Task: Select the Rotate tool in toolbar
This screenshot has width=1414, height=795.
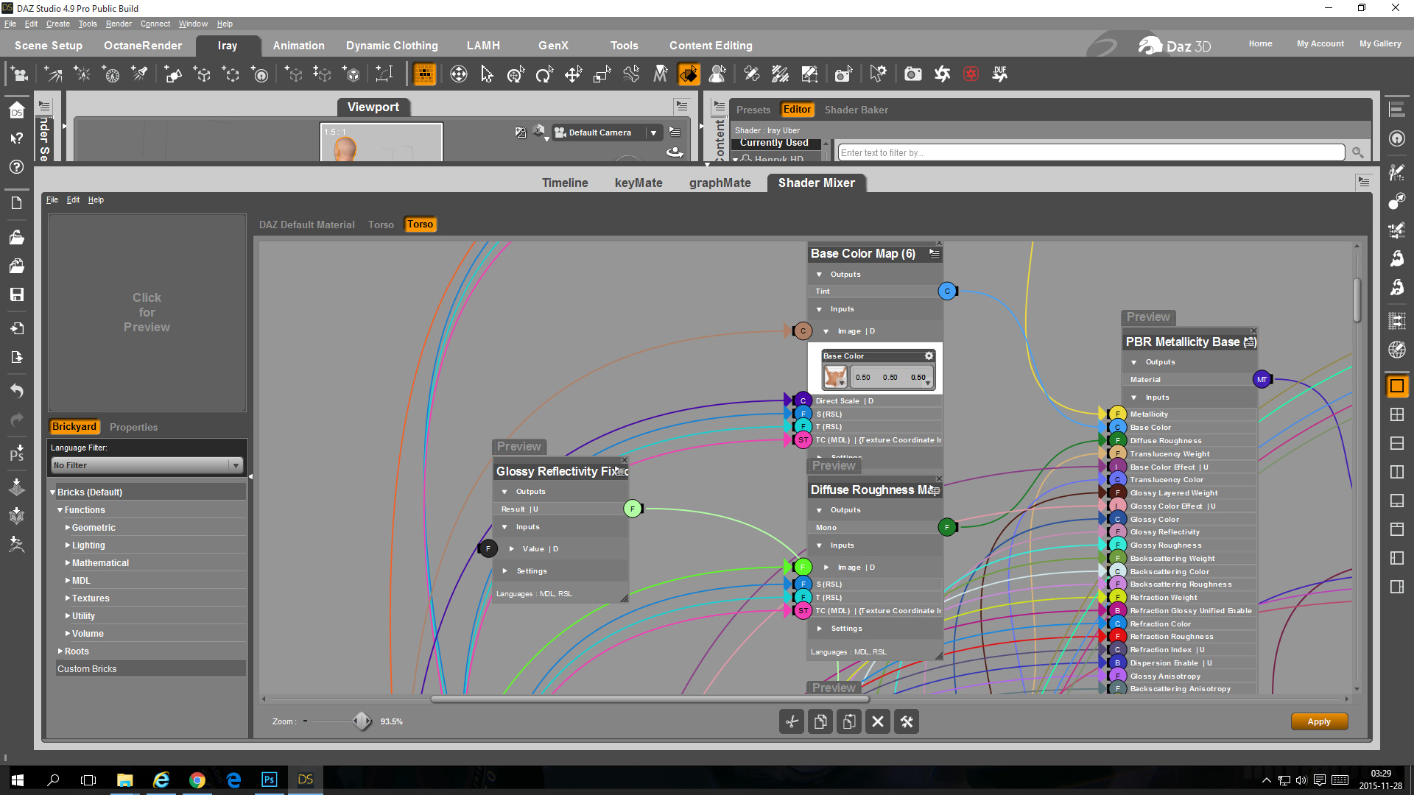Action: [544, 74]
